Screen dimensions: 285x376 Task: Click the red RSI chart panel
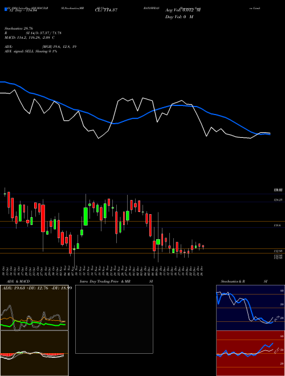pos(250,353)
